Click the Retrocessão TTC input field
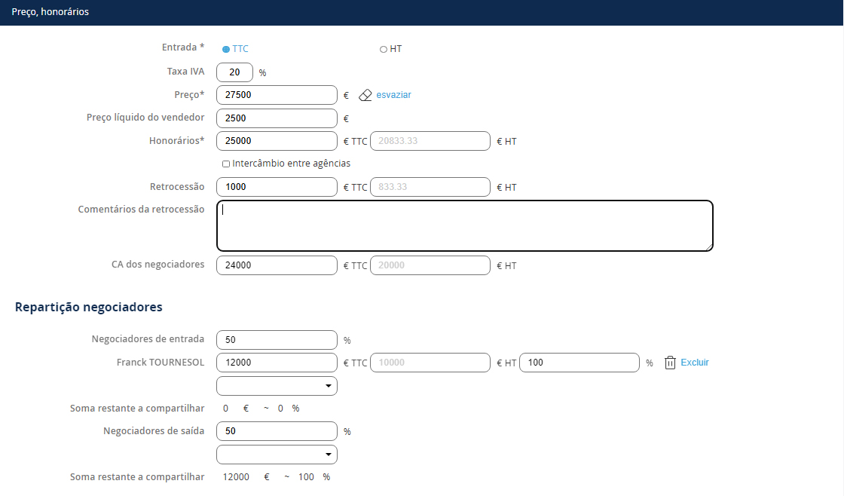The height and width of the screenshot is (496, 844). (x=277, y=187)
